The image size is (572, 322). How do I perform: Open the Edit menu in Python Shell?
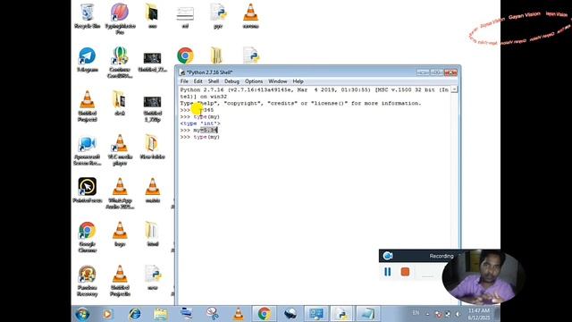coord(198,81)
